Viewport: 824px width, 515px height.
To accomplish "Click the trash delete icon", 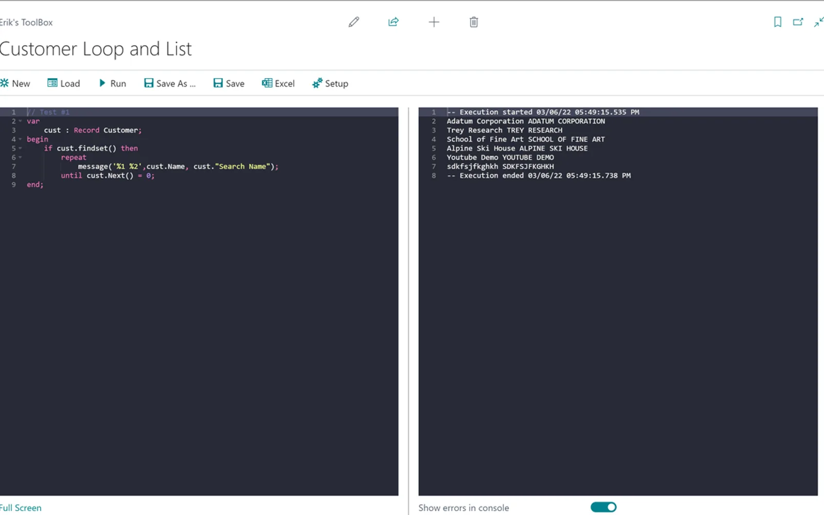I will [474, 22].
